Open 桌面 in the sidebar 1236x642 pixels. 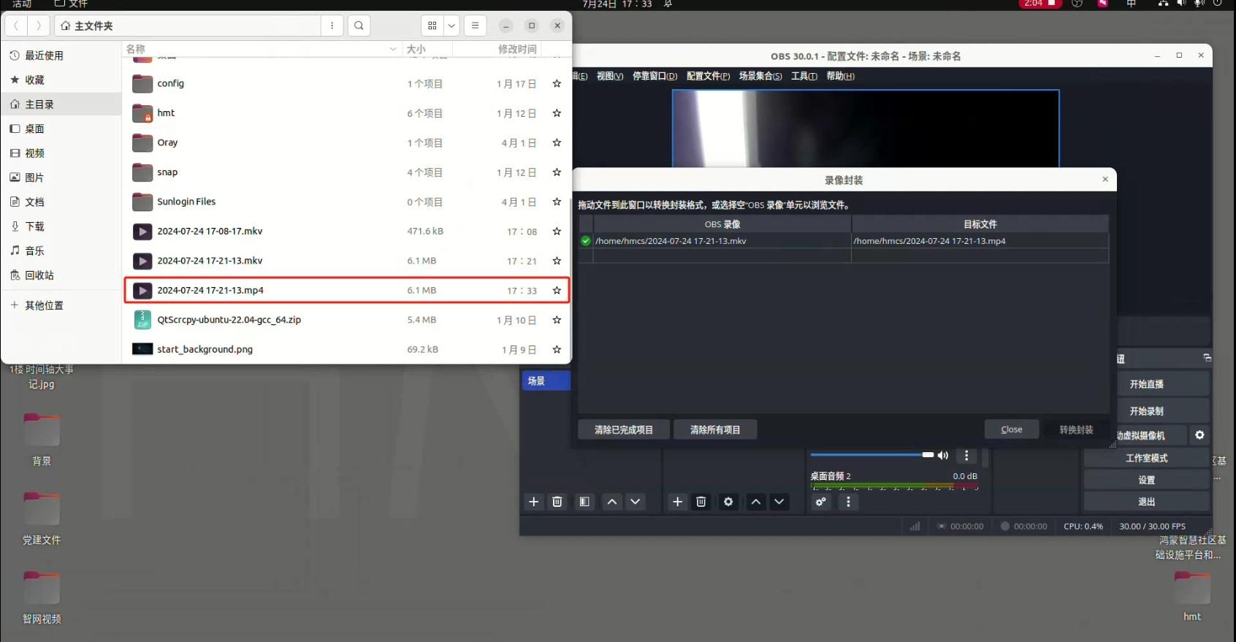(61, 129)
